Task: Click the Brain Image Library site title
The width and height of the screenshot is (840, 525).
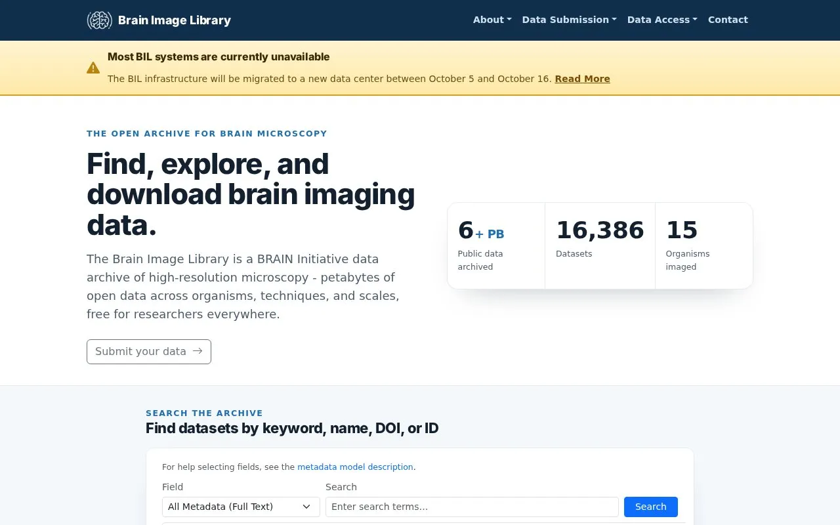Action: (x=175, y=20)
